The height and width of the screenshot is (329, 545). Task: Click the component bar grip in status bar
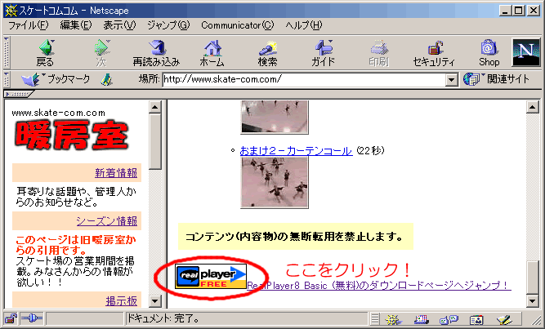click(375, 318)
